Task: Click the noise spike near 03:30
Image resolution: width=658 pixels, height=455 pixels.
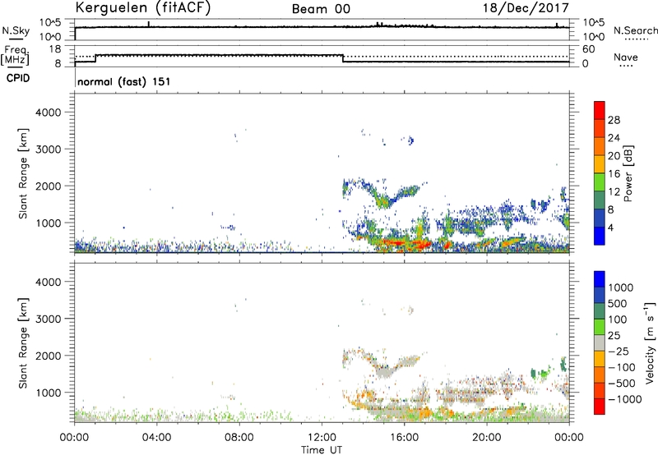Action: [x=149, y=25]
